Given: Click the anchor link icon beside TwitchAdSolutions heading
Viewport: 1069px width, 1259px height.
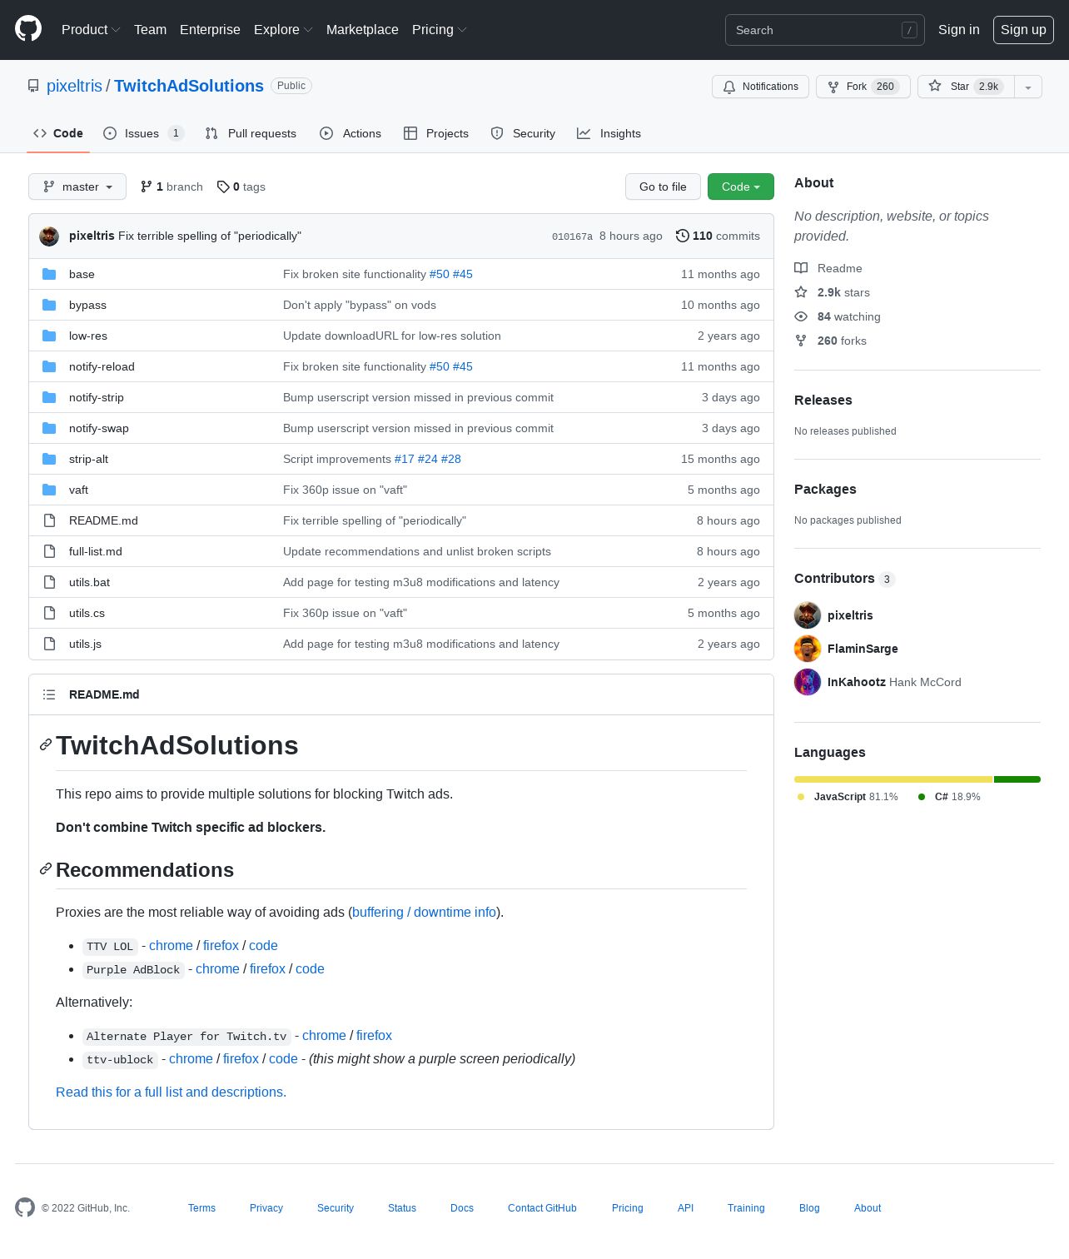Looking at the screenshot, I should pos(46,744).
